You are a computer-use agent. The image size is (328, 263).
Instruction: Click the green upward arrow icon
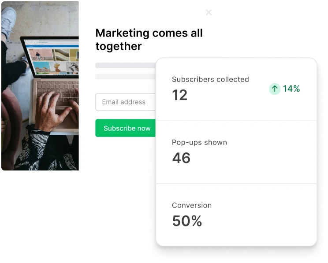(275, 89)
